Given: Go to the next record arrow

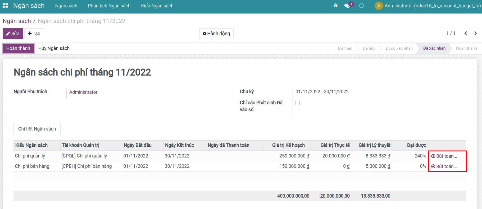Looking at the screenshot, I should point(475,33).
